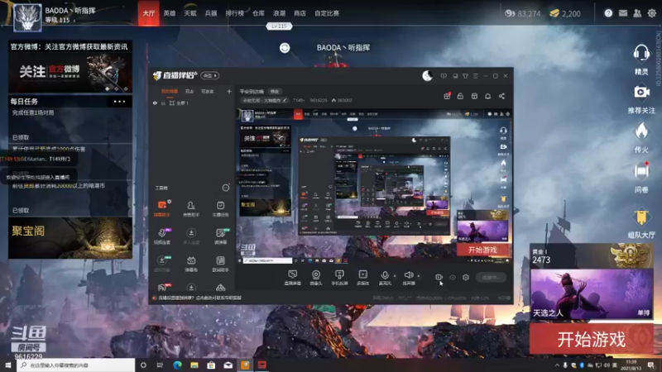Click the skin shirt icon in the streaming title bar
Screen dimensions: 662x372
tap(465, 76)
